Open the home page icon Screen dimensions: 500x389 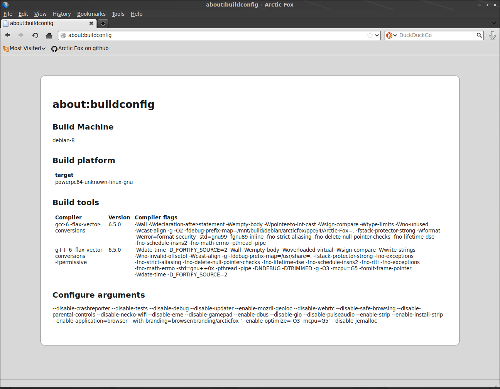(x=49, y=35)
